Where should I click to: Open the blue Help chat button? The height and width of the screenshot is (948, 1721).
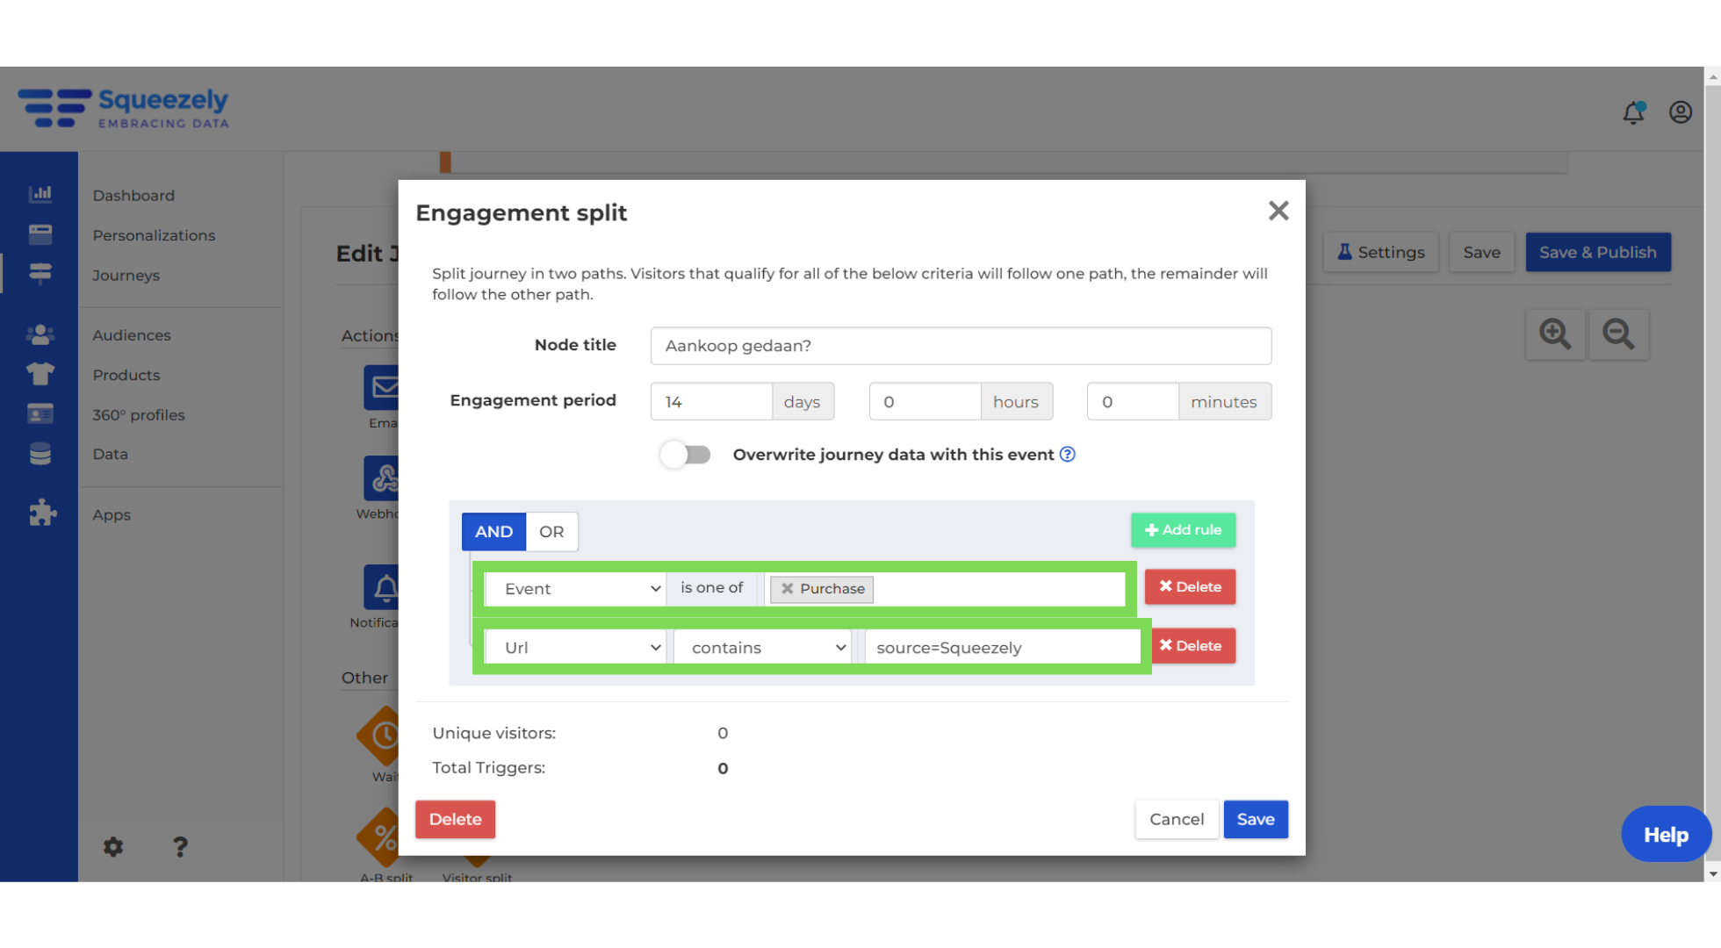tap(1666, 834)
